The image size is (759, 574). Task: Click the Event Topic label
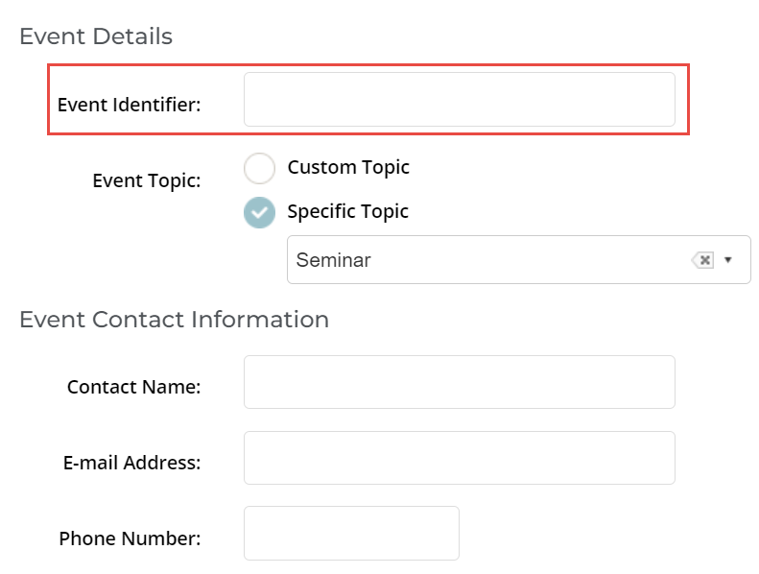pos(147,181)
